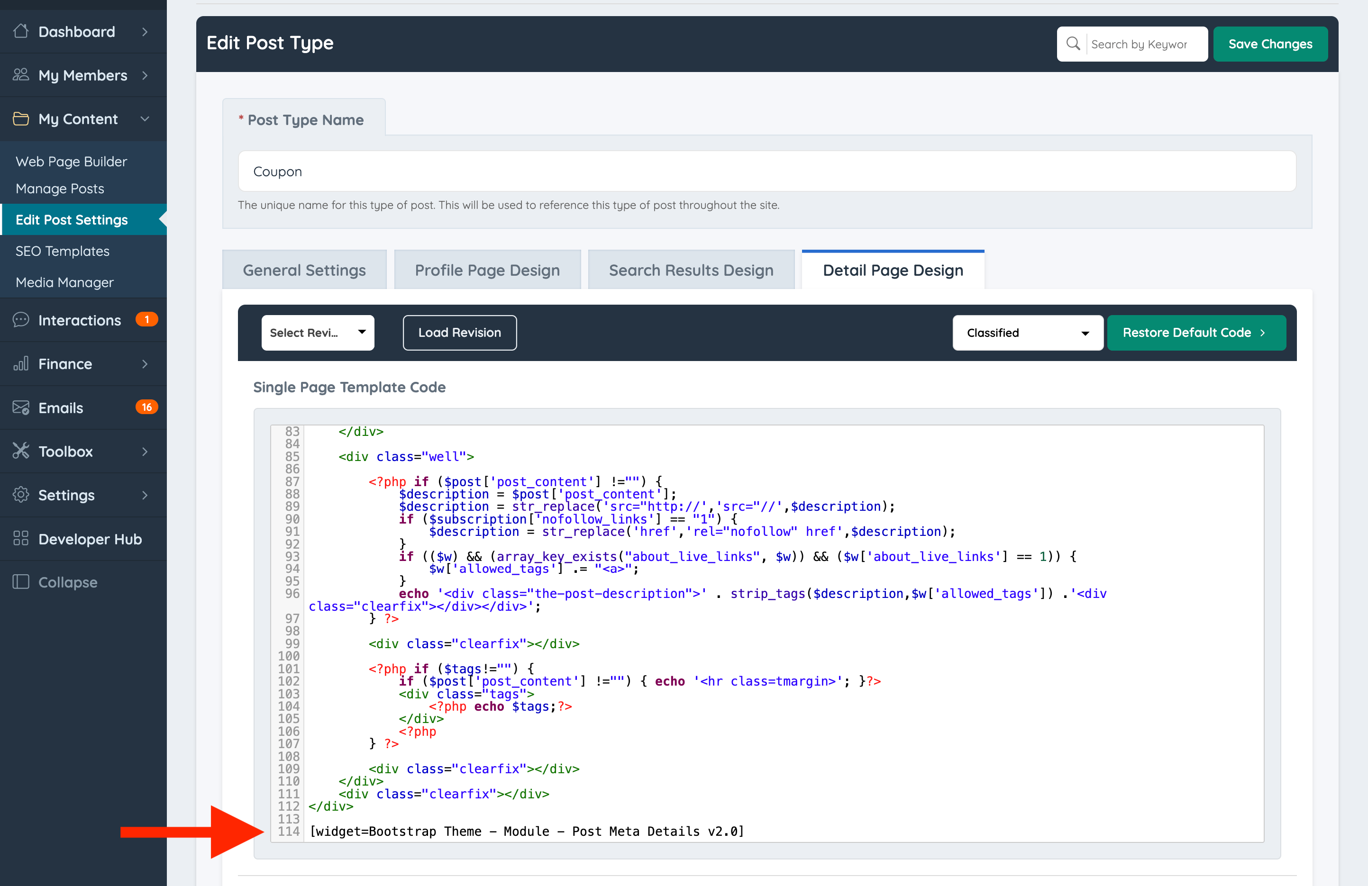The height and width of the screenshot is (886, 1368).
Task: Click the Save Changes button
Action: (1270, 44)
